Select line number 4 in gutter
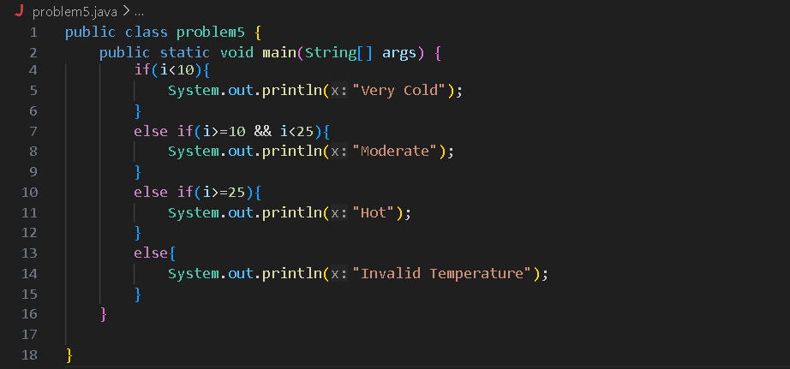790x369 pixels. 33,70
